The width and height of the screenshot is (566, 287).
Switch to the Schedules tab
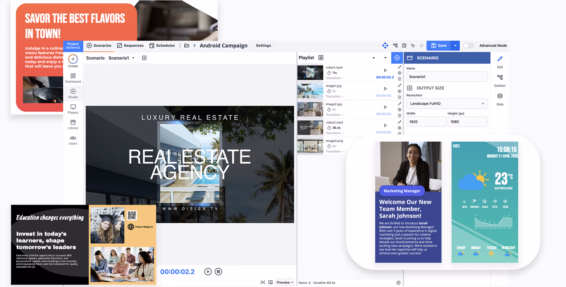pos(162,45)
